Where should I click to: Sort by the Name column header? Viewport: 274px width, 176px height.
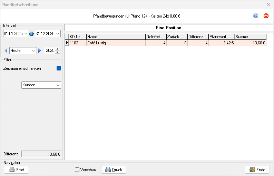(116, 37)
